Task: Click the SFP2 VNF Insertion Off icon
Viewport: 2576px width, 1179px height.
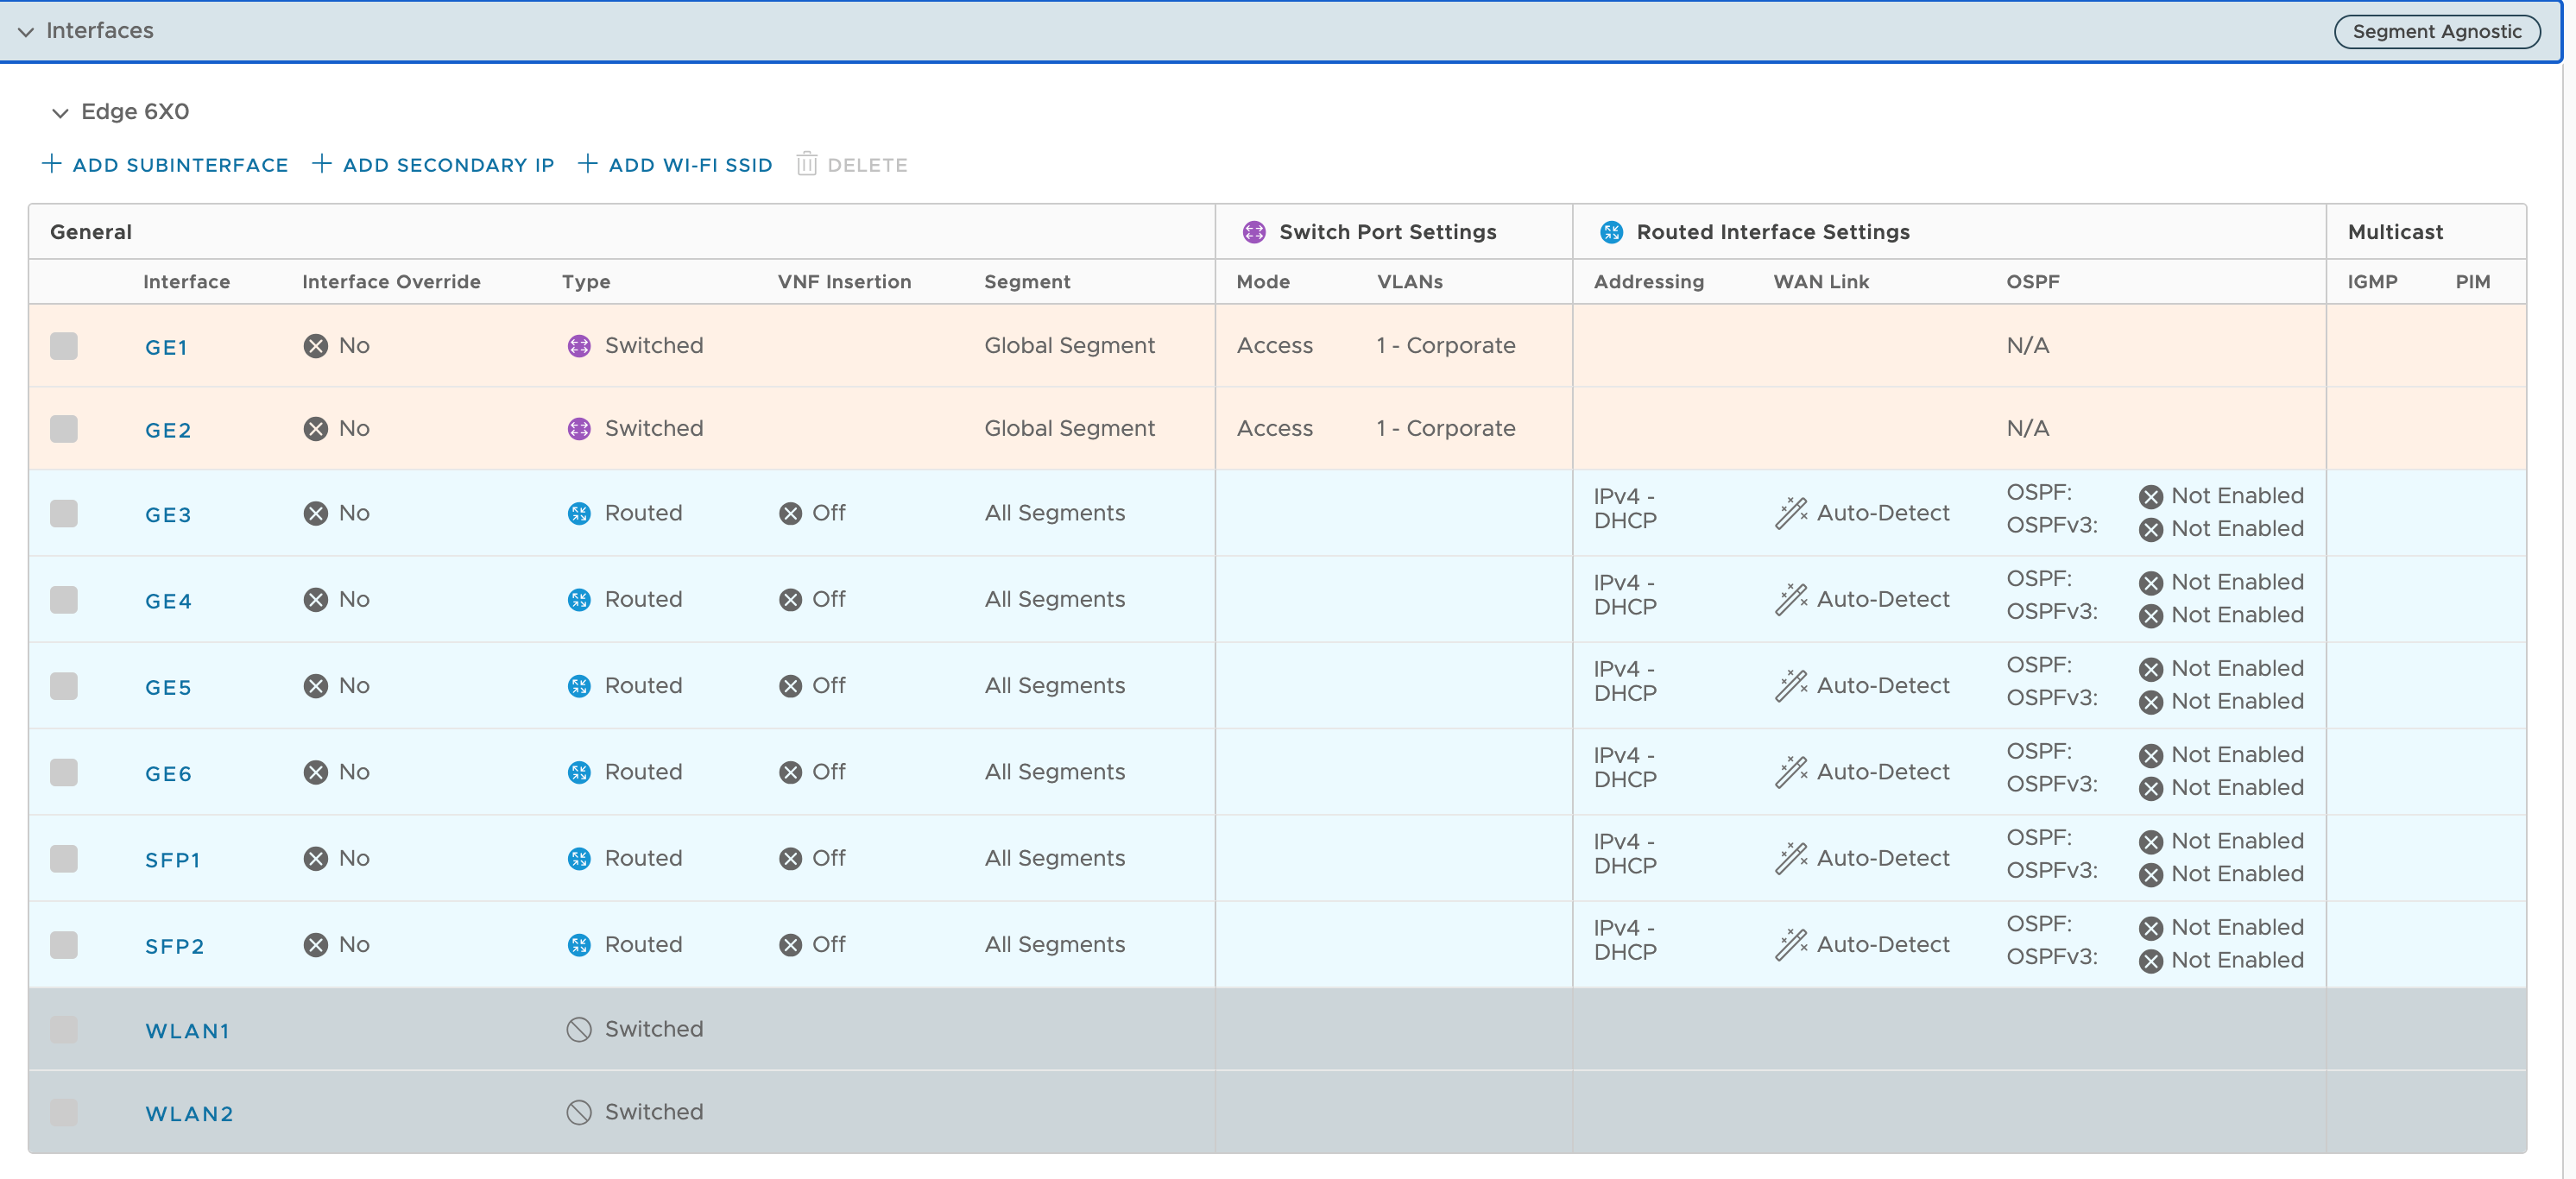Action: click(x=790, y=945)
